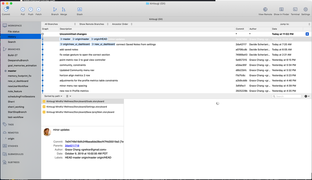
Task: Click View Remote globe icon
Action: point(265,9)
